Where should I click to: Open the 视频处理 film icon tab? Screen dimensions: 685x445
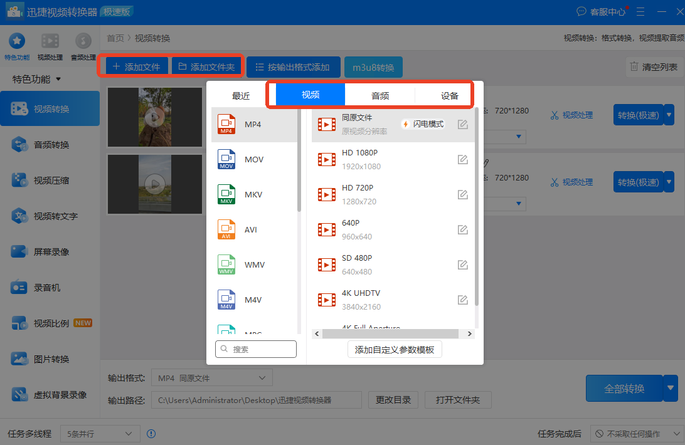[x=50, y=46]
